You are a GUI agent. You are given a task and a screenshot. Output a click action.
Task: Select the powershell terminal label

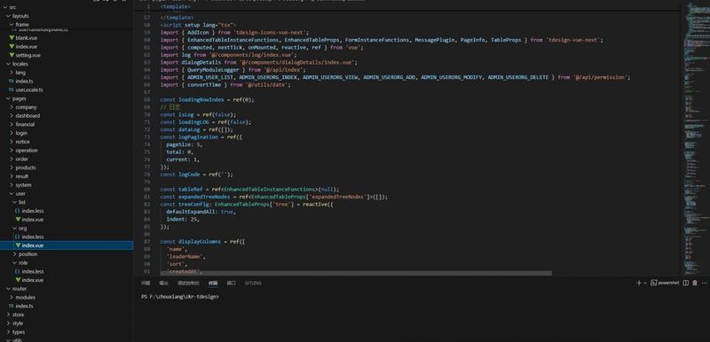(x=665, y=283)
